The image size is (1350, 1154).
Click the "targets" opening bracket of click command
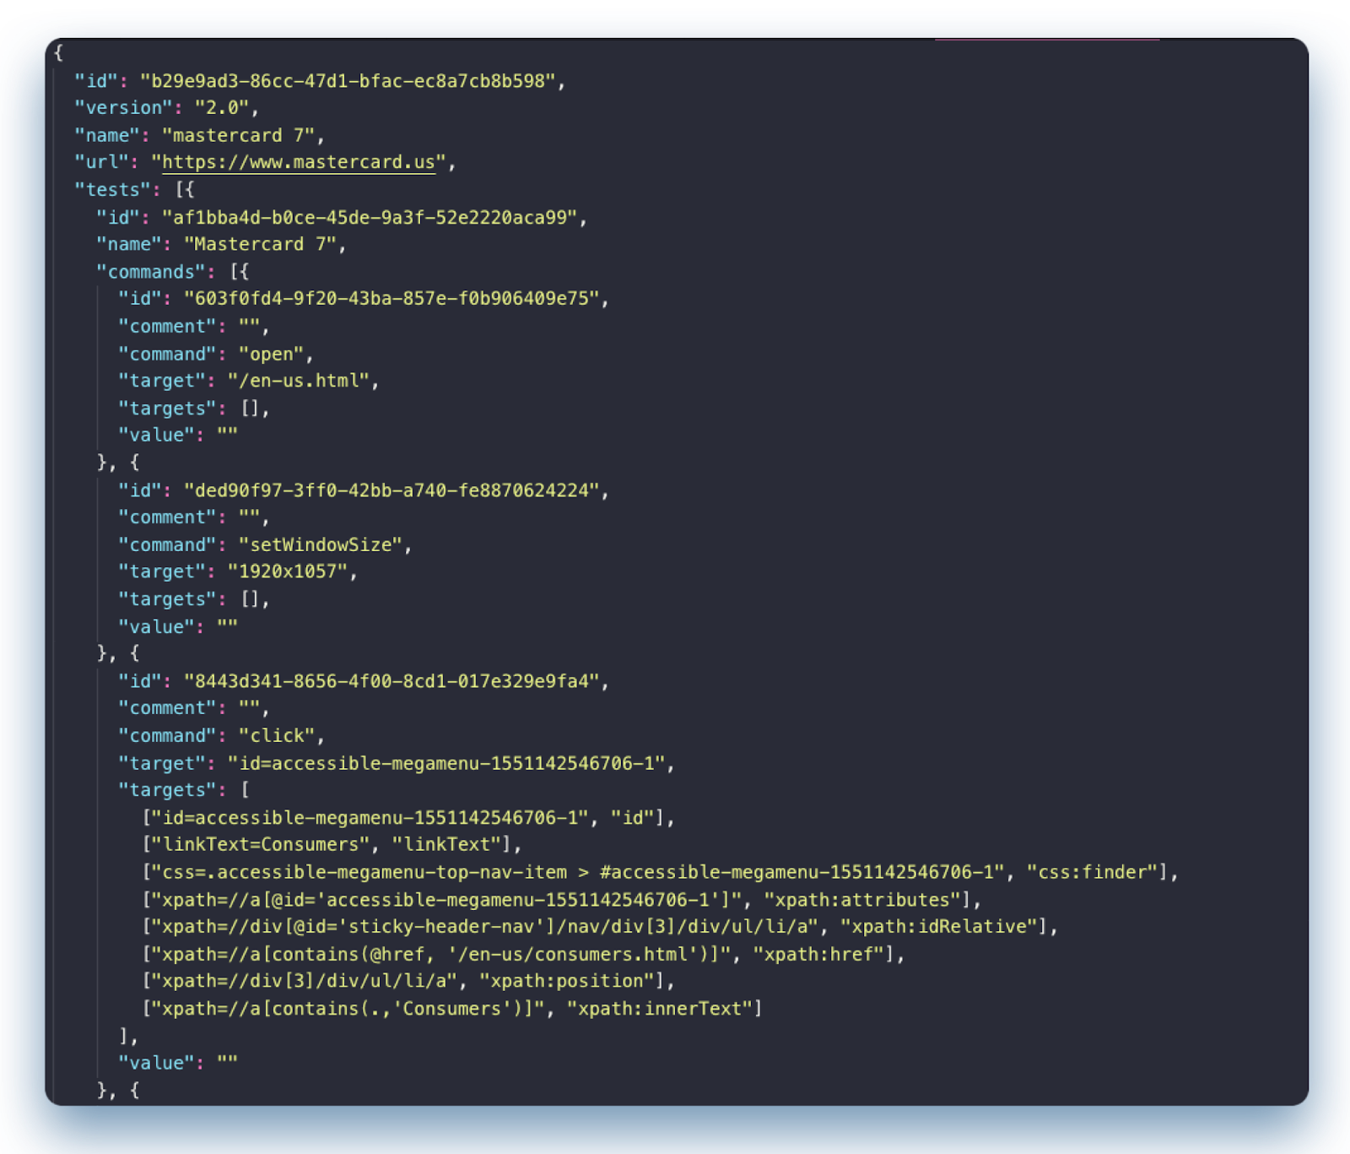click(x=245, y=790)
